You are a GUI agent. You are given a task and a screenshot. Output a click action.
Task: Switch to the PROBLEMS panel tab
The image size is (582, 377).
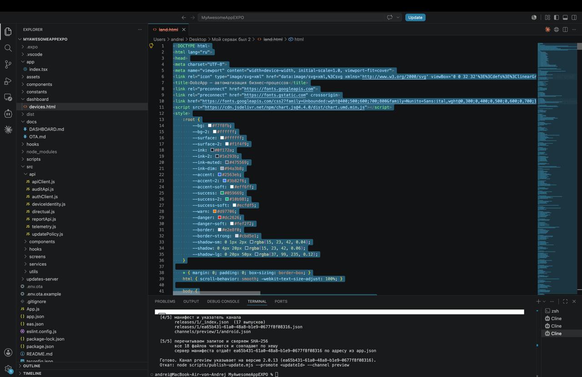pyautogui.click(x=165, y=301)
